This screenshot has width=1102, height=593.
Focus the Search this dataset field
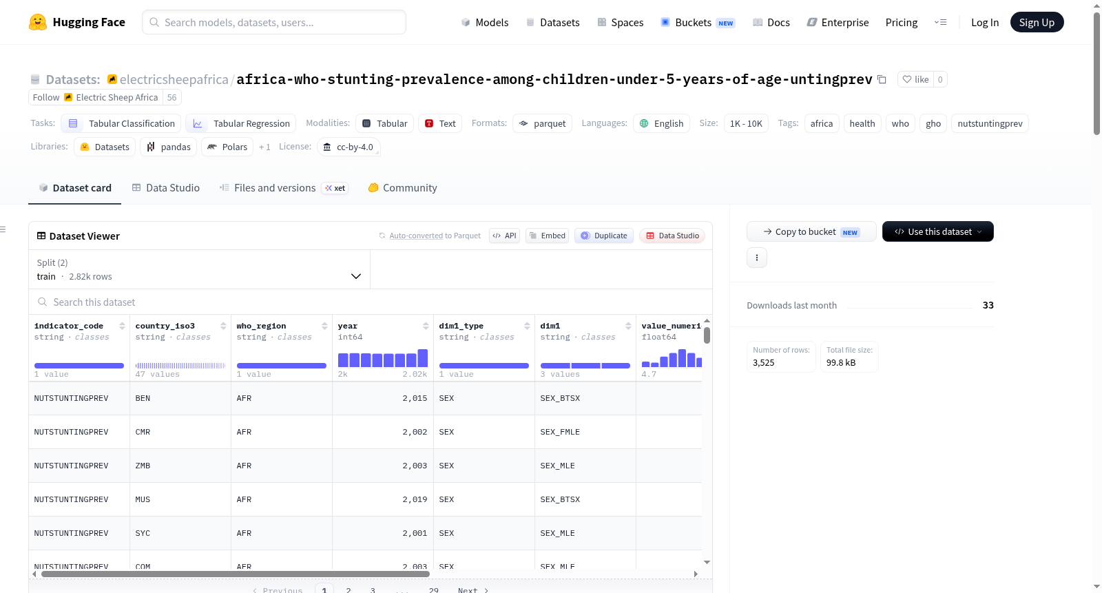click(371, 302)
